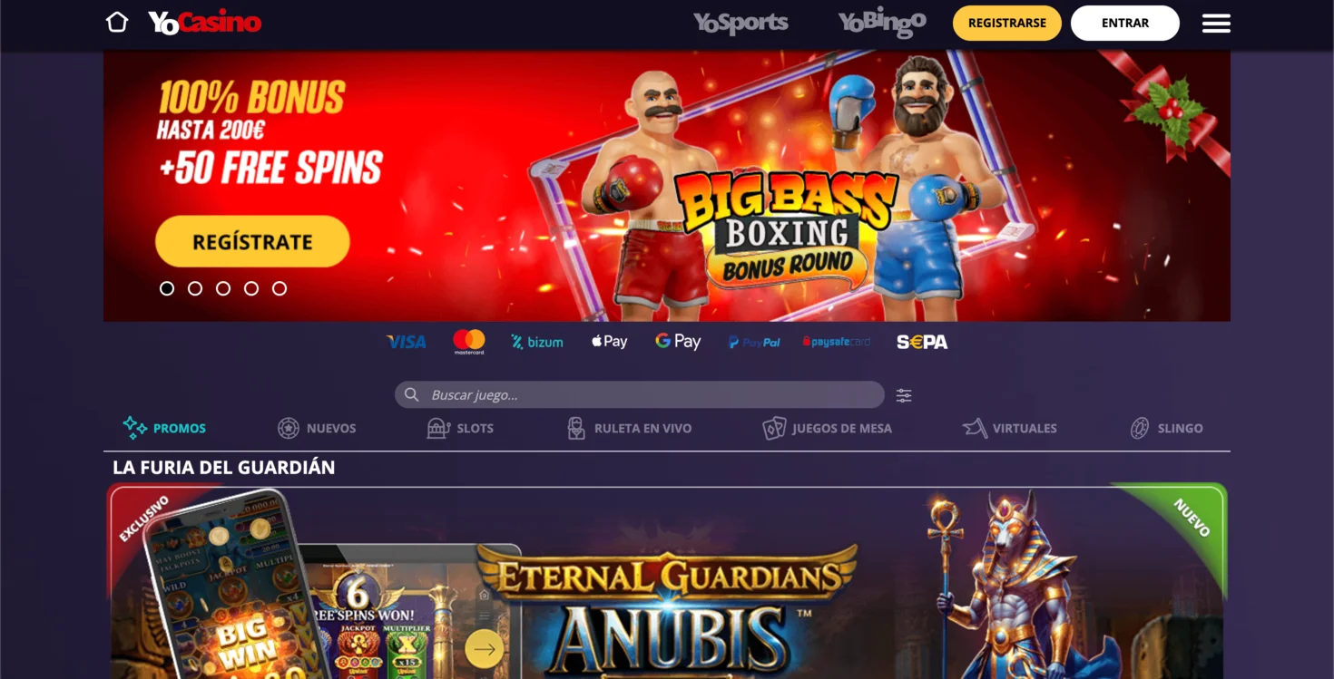
Task: Click the yellow Regístrate banner button
Action: pos(252,242)
